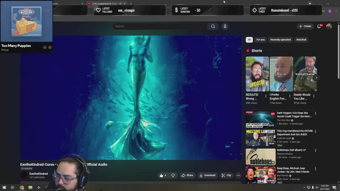Show hidden system tray icons
The width and height of the screenshot is (340, 191).
pos(304,188)
